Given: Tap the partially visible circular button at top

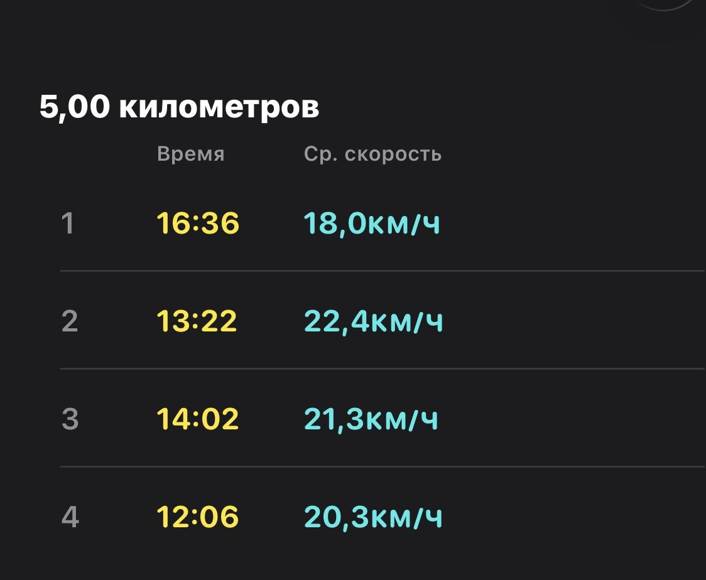Looking at the screenshot, I should click(664, 4).
